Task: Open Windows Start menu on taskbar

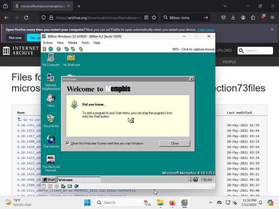Action: pyautogui.click(x=87, y=202)
